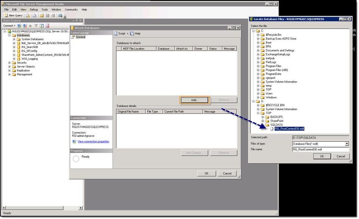The height and width of the screenshot is (219, 359).
Task: Select the RG_RootContentDB.mdf file
Action: click(289, 129)
